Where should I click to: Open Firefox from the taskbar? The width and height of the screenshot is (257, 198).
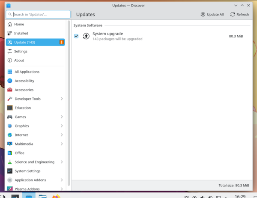(x=57, y=197)
